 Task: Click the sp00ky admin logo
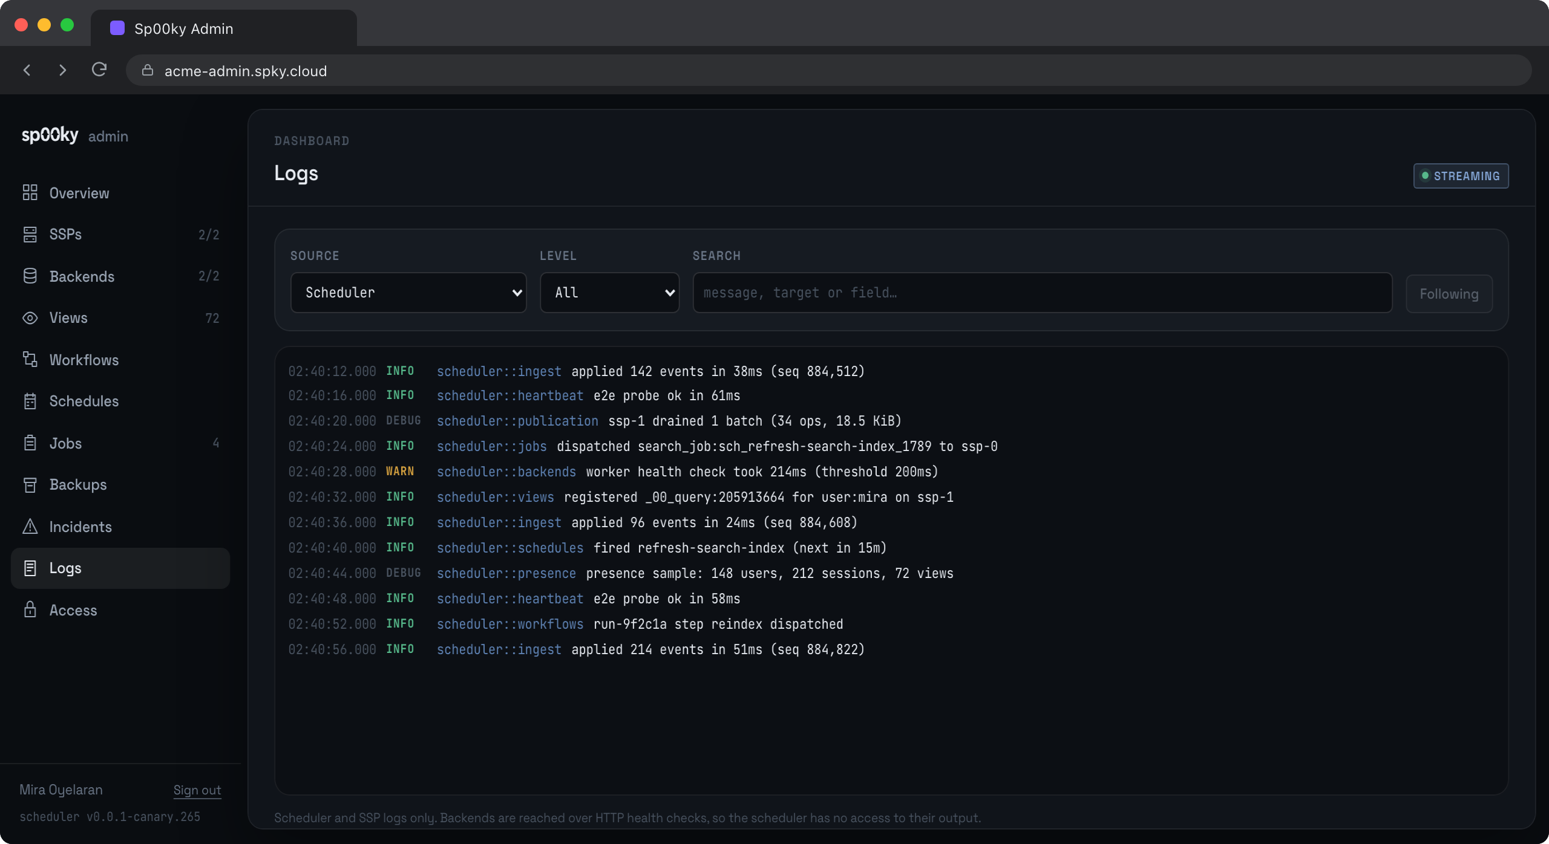[x=75, y=135]
